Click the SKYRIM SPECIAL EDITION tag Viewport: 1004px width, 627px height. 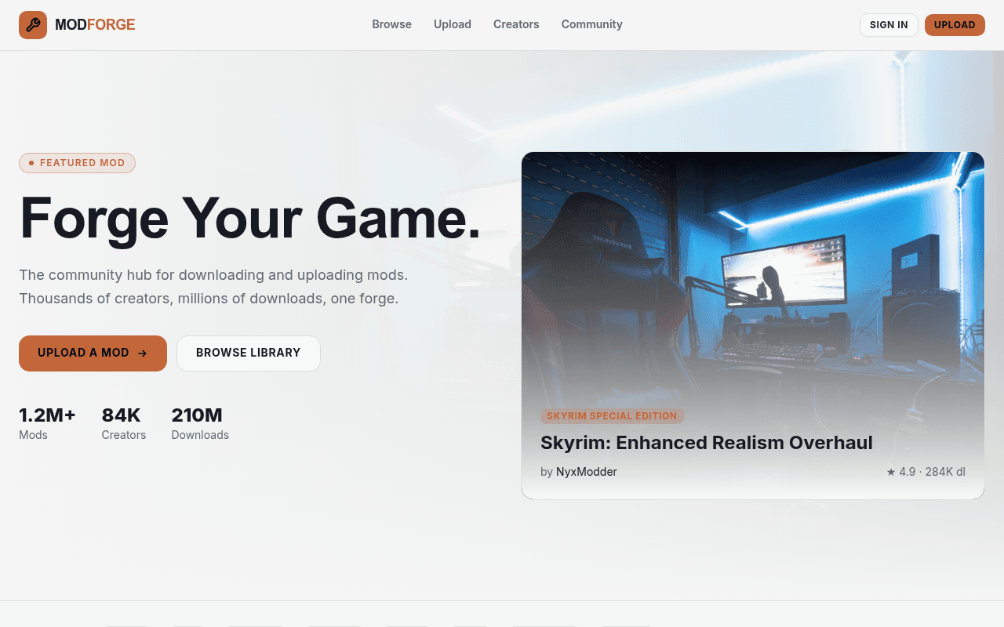612,416
